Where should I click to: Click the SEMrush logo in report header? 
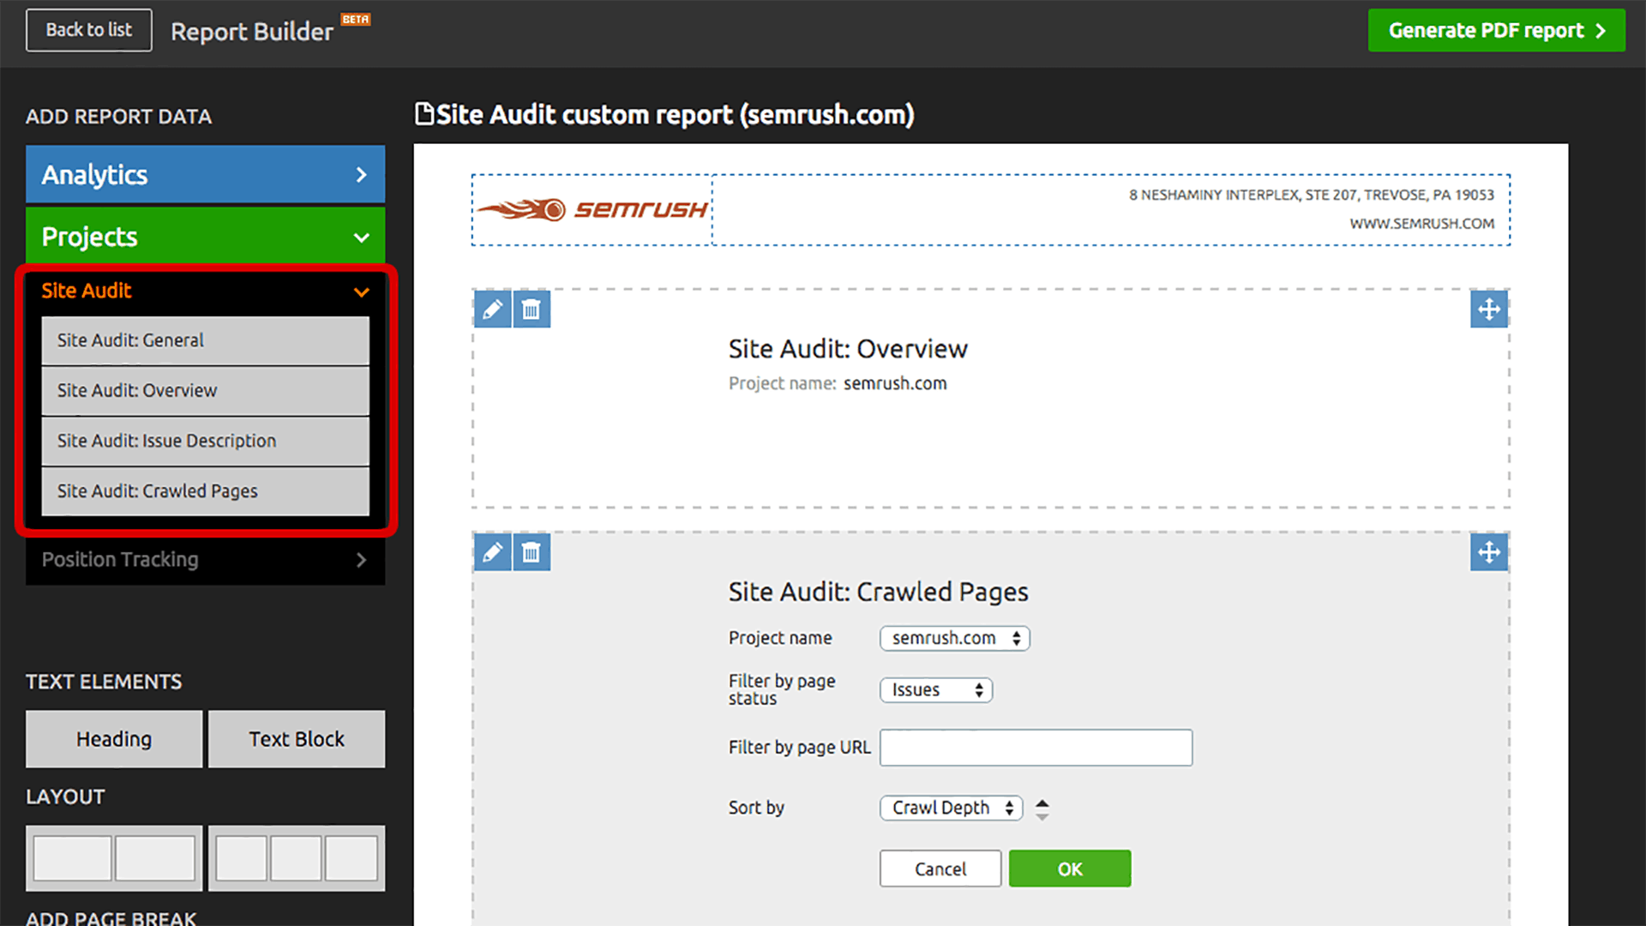tap(592, 210)
